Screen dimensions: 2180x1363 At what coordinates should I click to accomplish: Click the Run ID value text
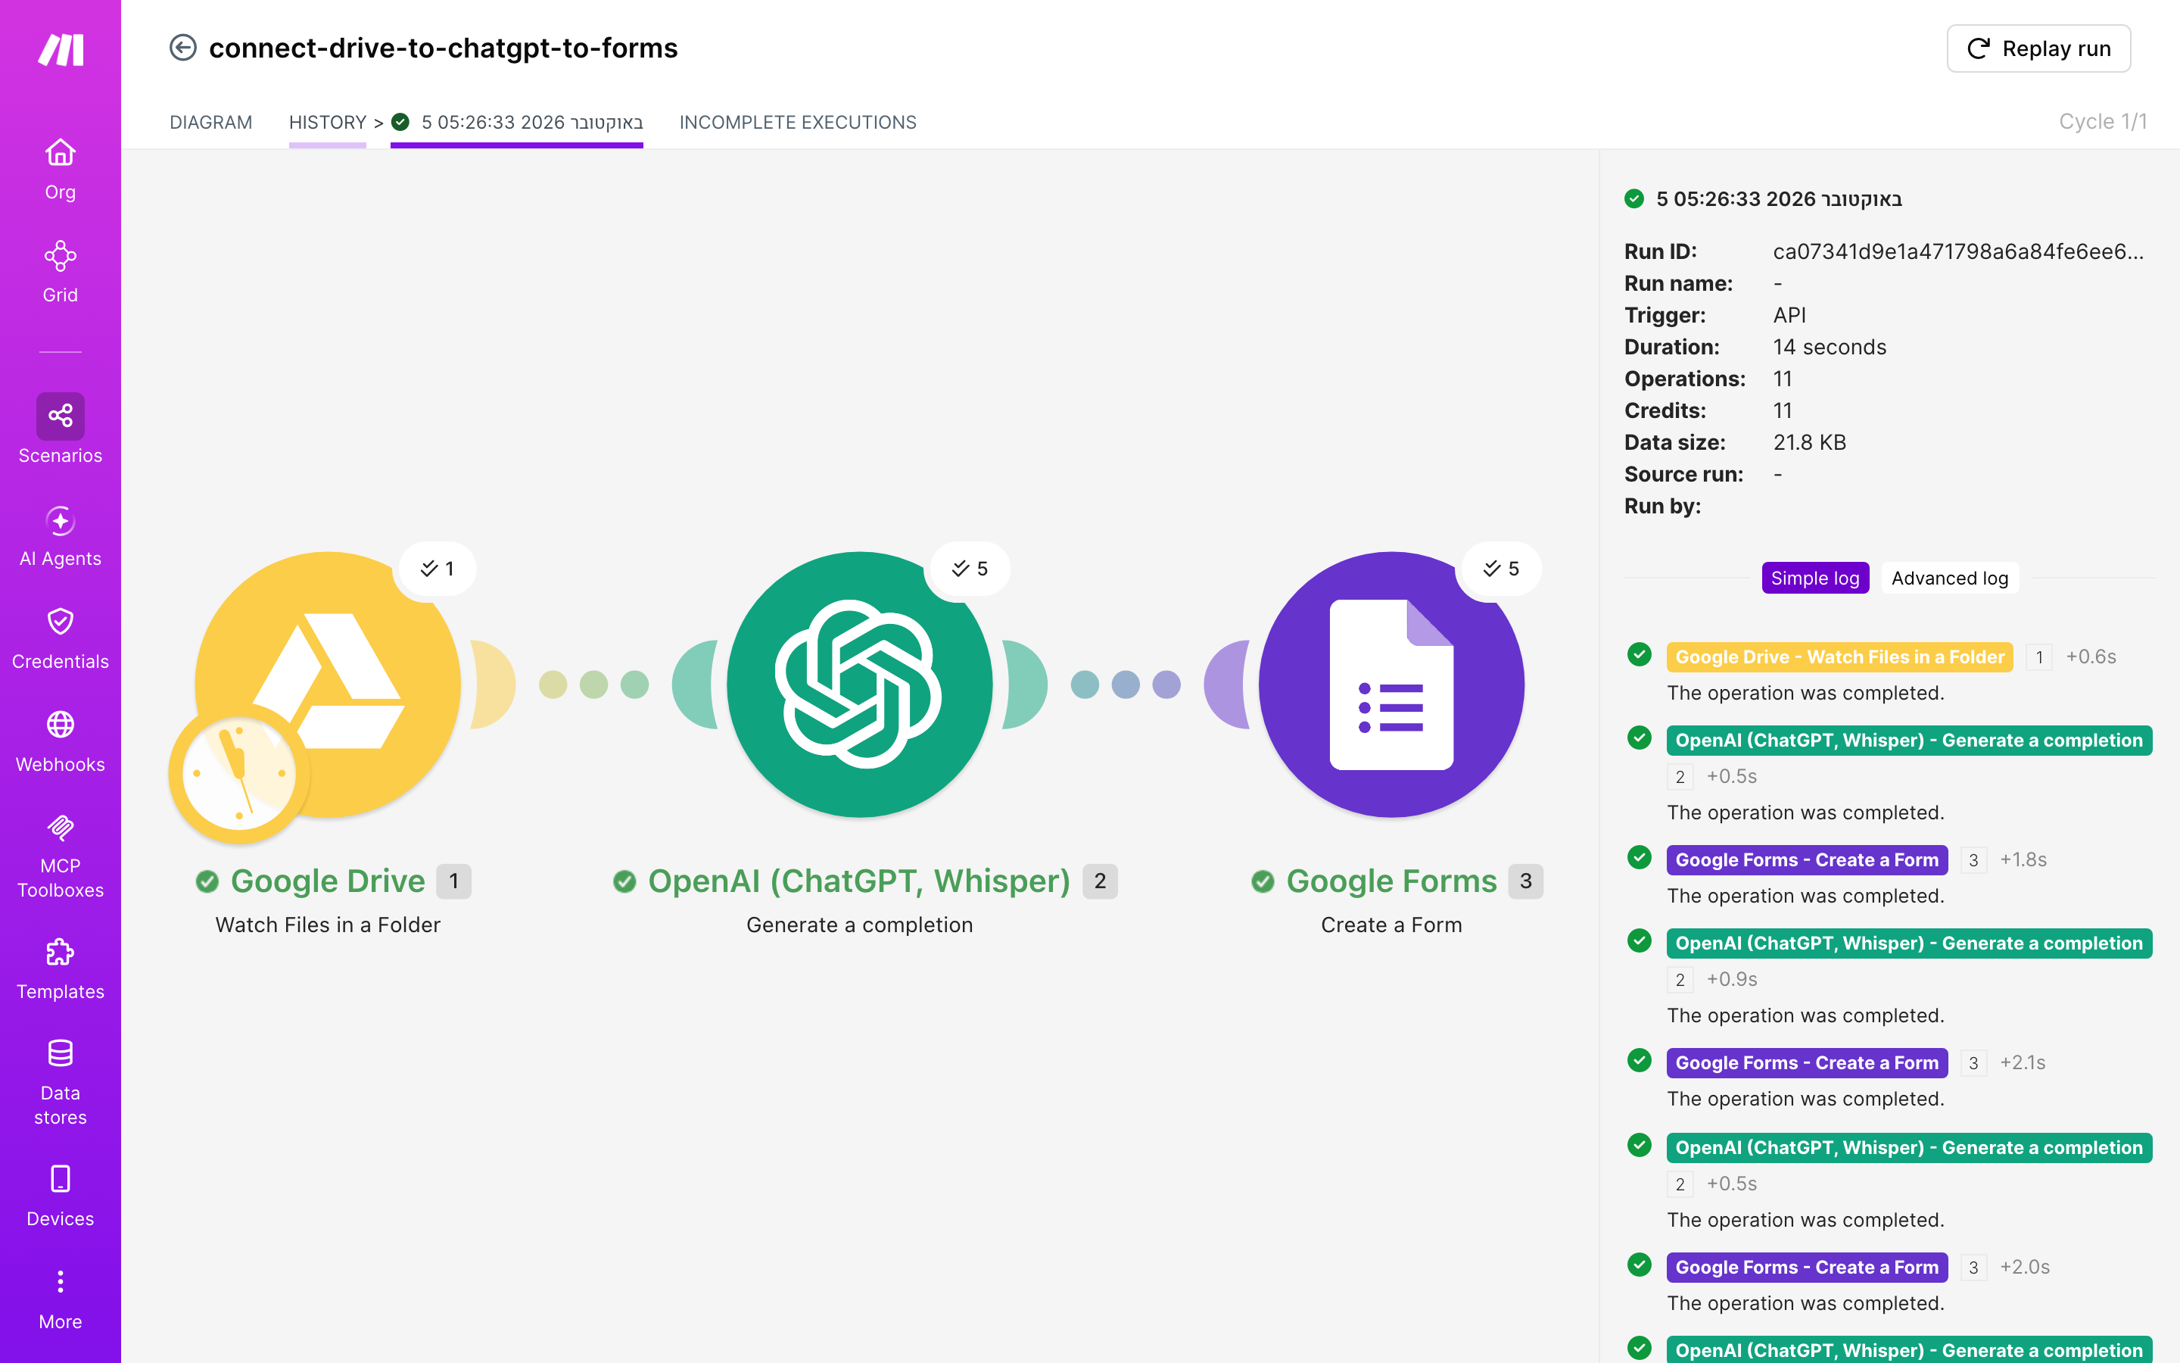click(x=1958, y=251)
